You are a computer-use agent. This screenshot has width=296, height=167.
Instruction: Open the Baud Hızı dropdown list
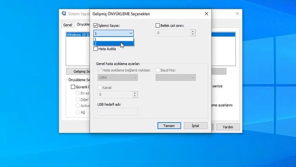coord(176,77)
